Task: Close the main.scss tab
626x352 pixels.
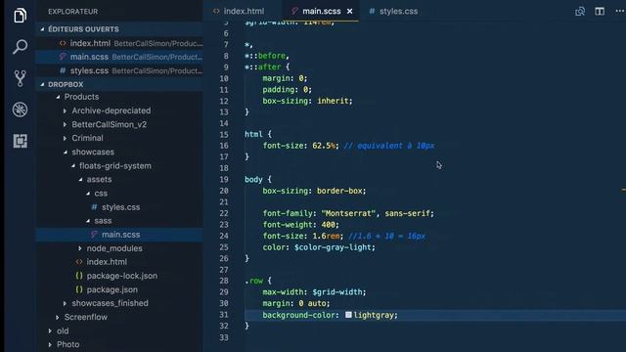Action: click(x=350, y=11)
